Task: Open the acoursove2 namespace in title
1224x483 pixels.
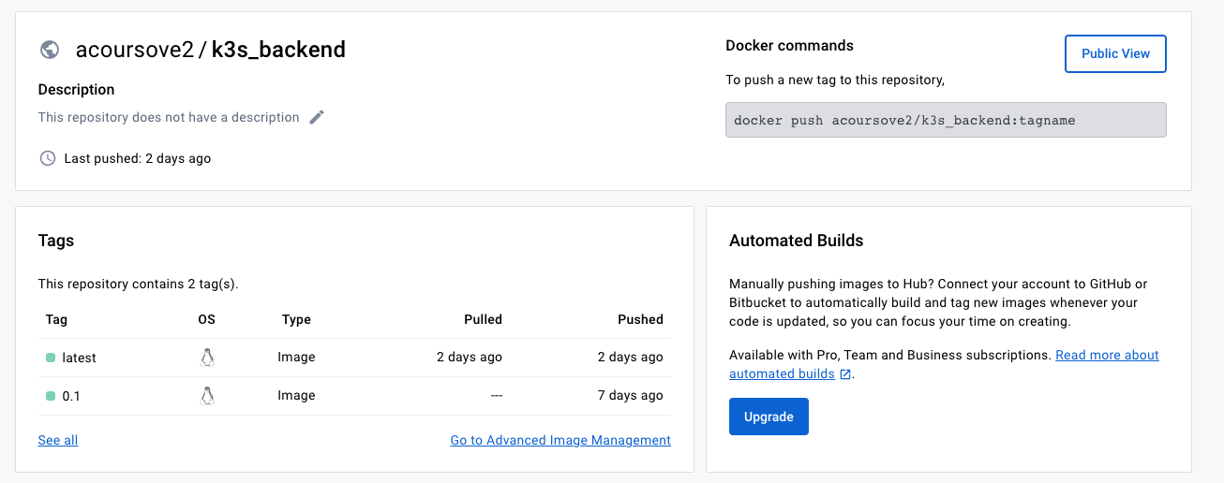Action: coord(134,50)
